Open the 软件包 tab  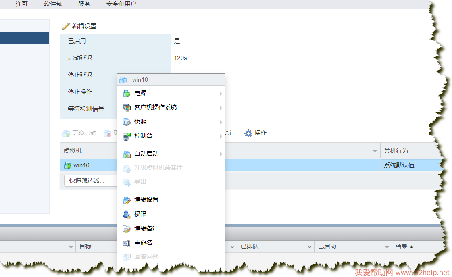[53, 4]
